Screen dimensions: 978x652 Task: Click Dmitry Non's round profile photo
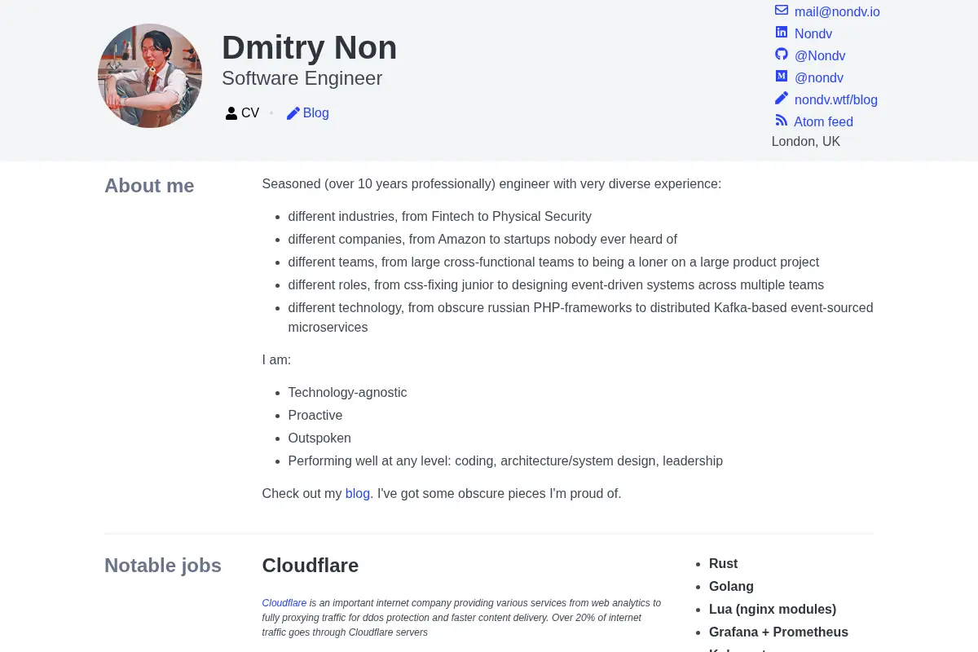click(x=150, y=76)
